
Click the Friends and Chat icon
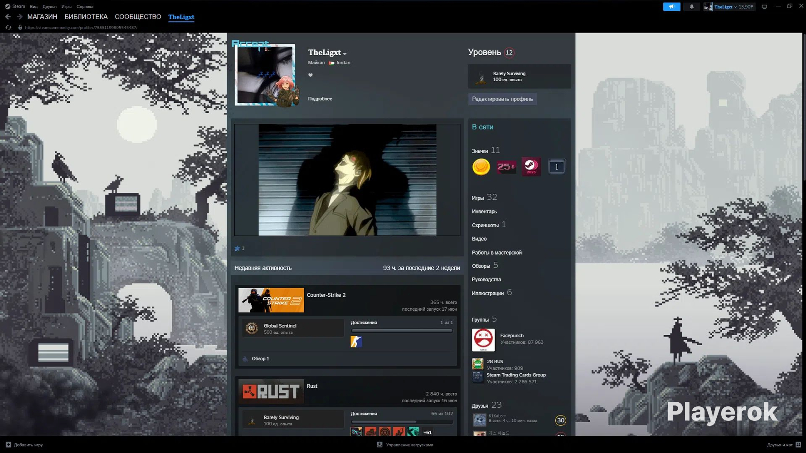pos(798,445)
